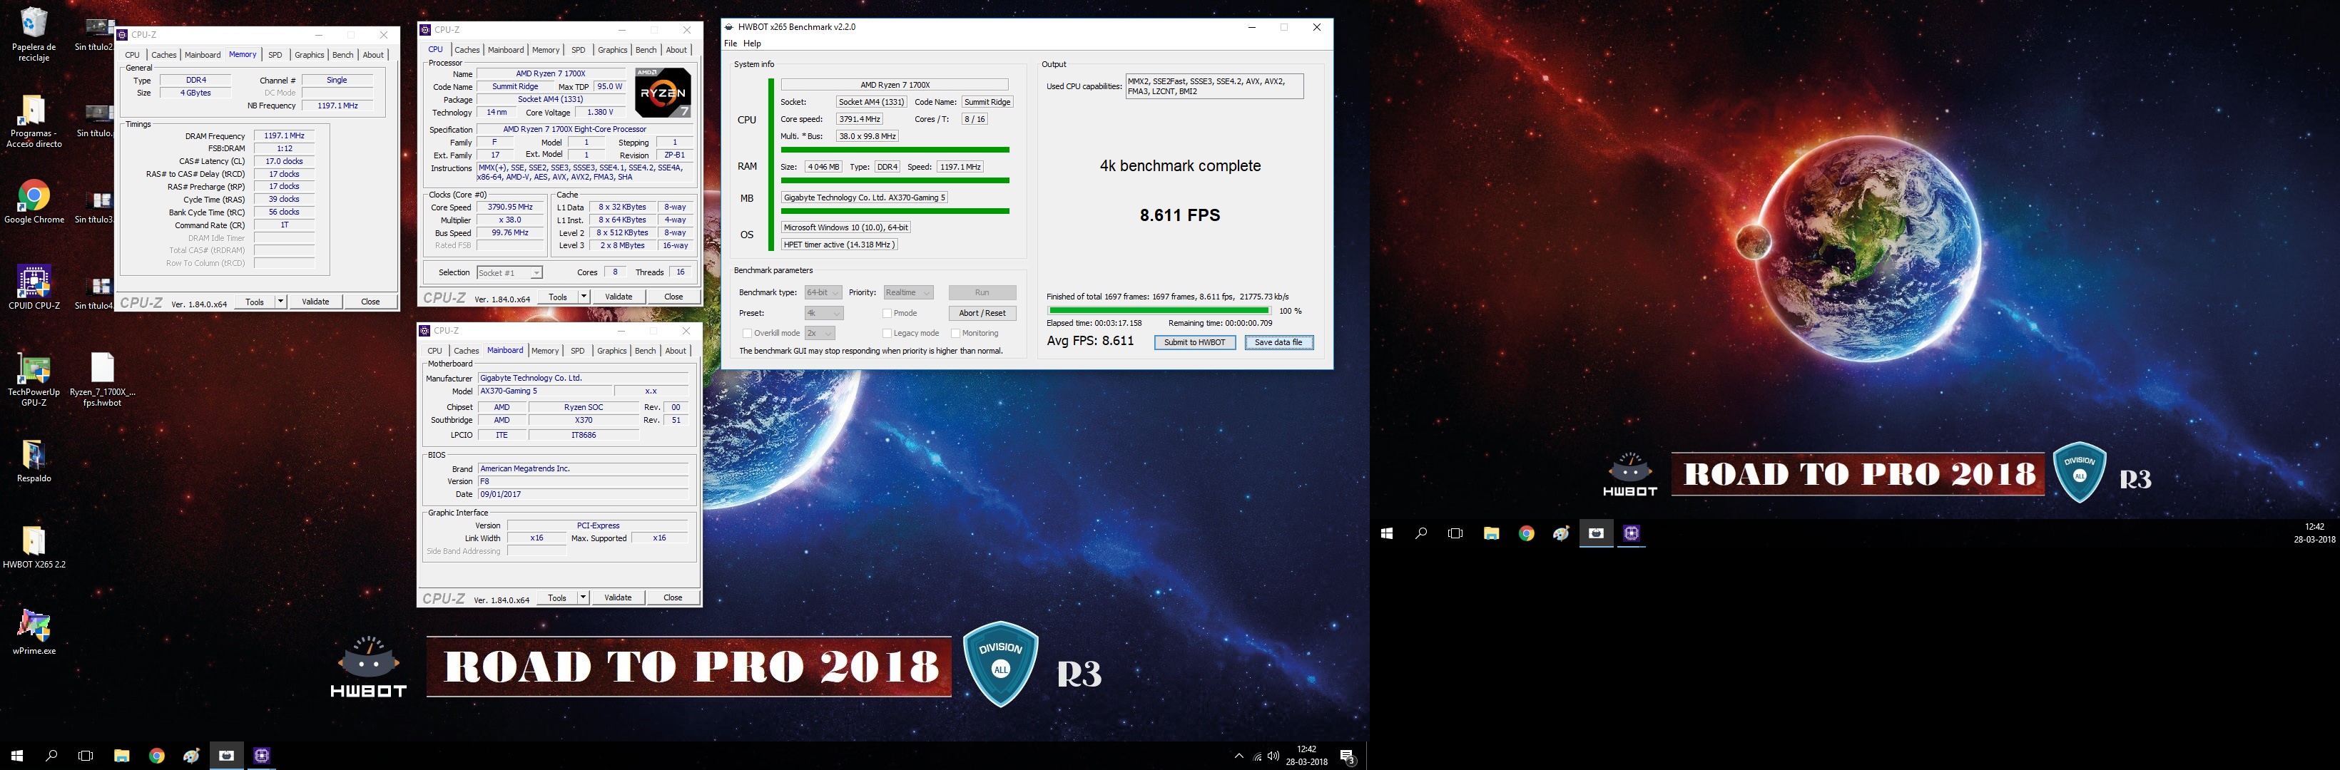Viewport: 2340px width, 770px height.
Task: Toggle the Legacy mode checkbox
Action: coord(887,333)
